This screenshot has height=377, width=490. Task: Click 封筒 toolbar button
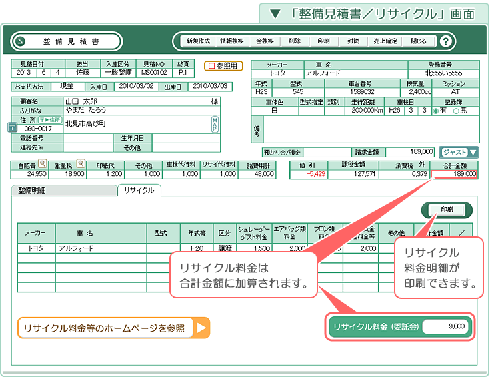pyautogui.click(x=353, y=41)
